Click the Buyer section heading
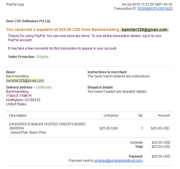180x169 pixels. [11, 72]
